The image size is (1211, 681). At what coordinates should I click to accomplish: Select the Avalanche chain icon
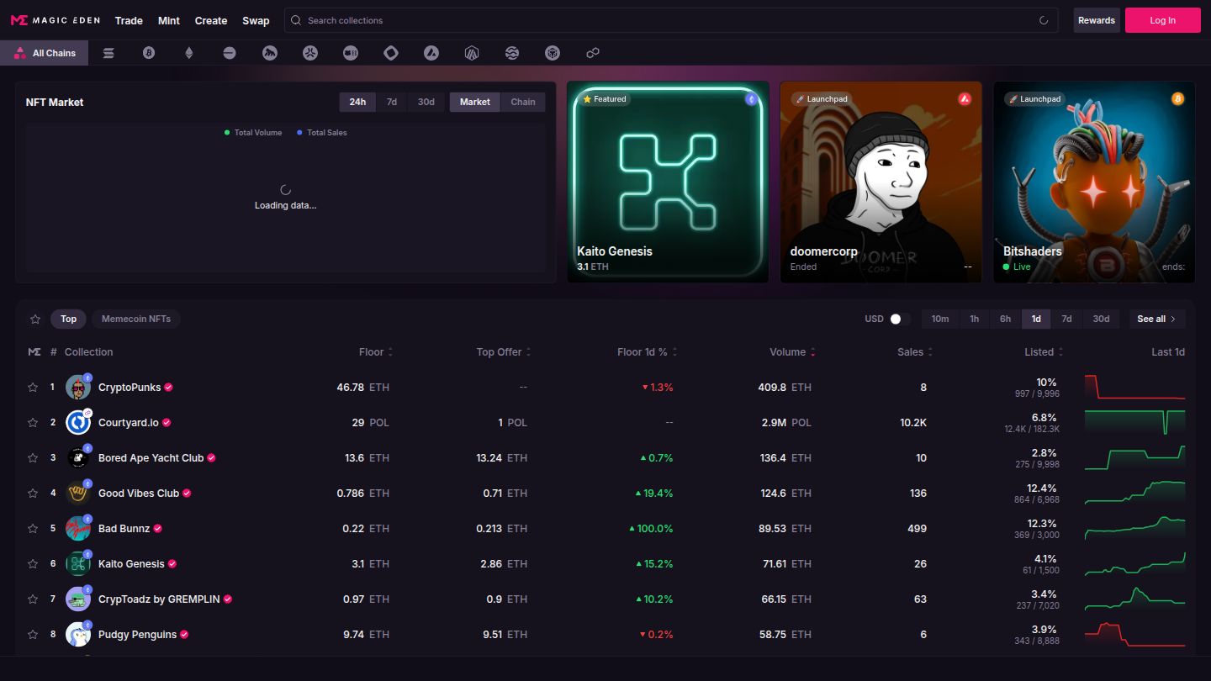(431, 53)
